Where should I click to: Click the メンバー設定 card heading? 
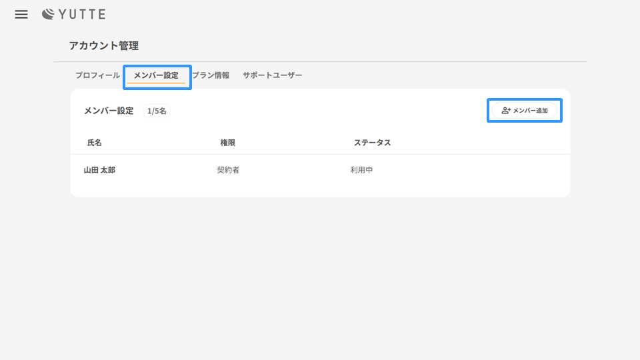[109, 111]
